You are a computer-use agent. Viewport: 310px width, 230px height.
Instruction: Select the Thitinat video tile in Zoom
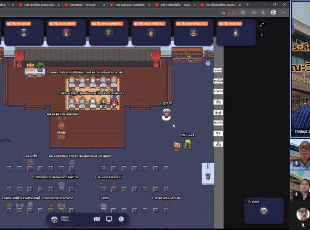coord(300,69)
